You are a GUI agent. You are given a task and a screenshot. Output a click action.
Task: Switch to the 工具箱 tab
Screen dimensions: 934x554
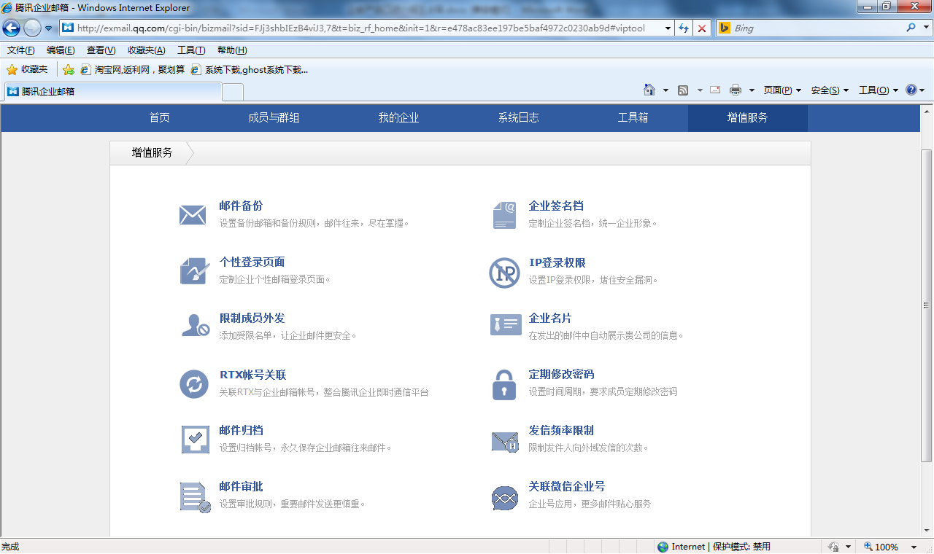click(x=633, y=117)
